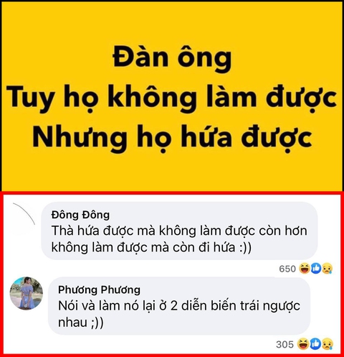Click the laughing emoji on Đông Đông's comment
Viewport: 344px width, 357px height.
pos(304,269)
